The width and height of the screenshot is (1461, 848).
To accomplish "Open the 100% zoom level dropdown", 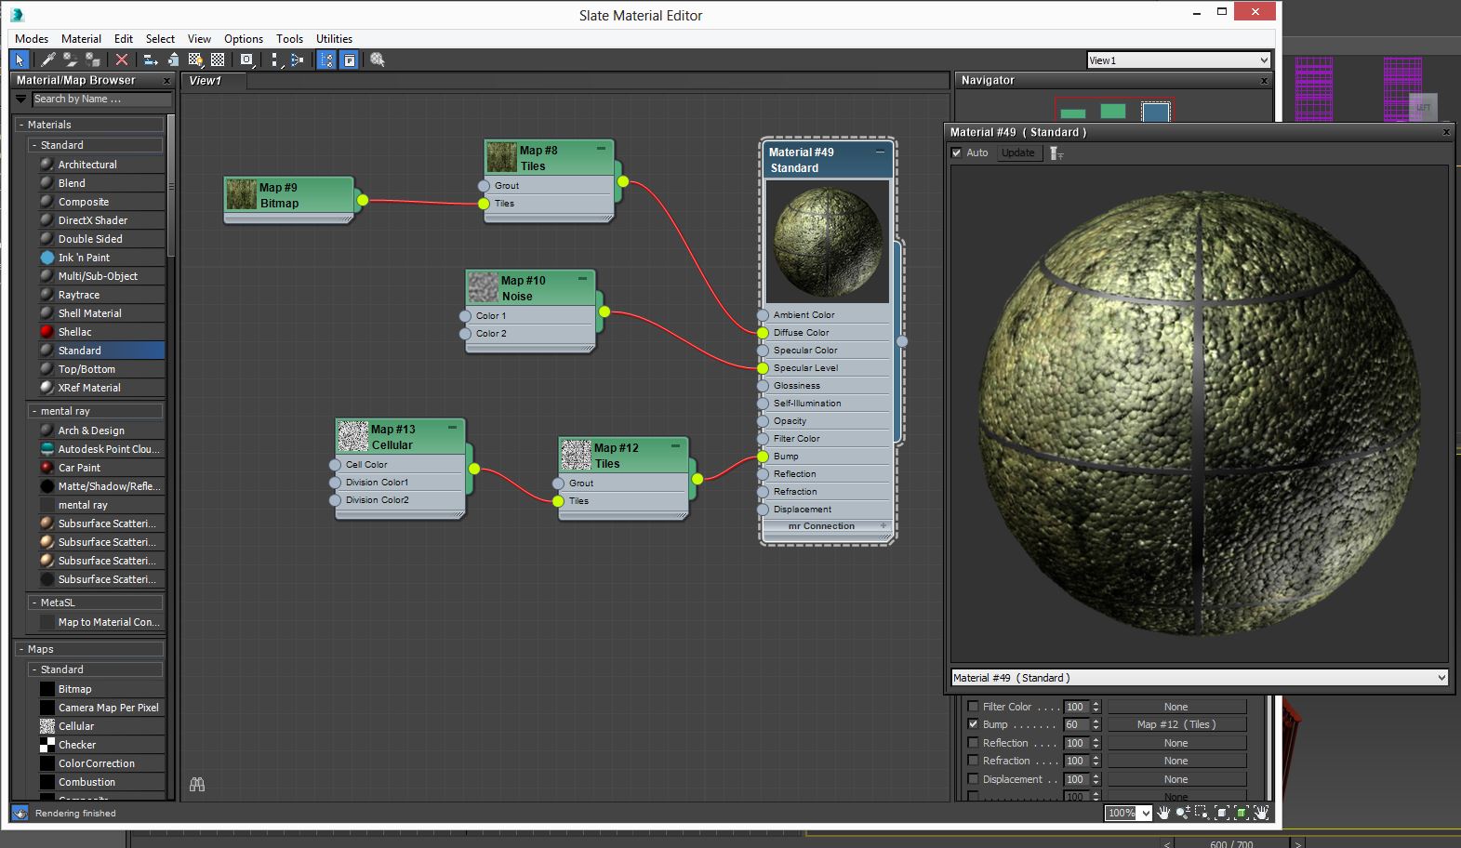I will (x=1145, y=813).
